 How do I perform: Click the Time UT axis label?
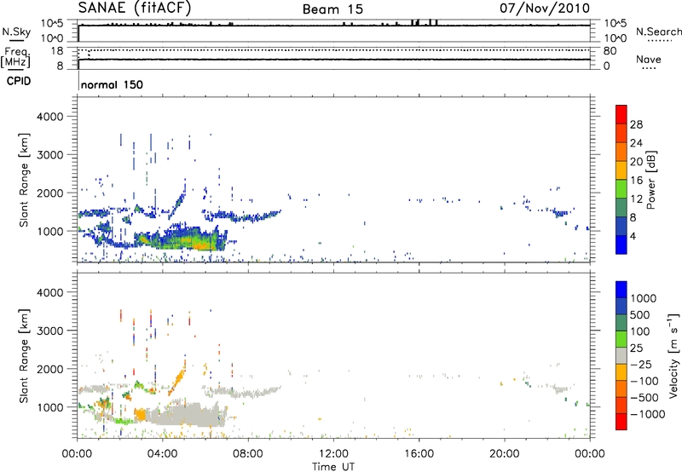click(x=333, y=467)
